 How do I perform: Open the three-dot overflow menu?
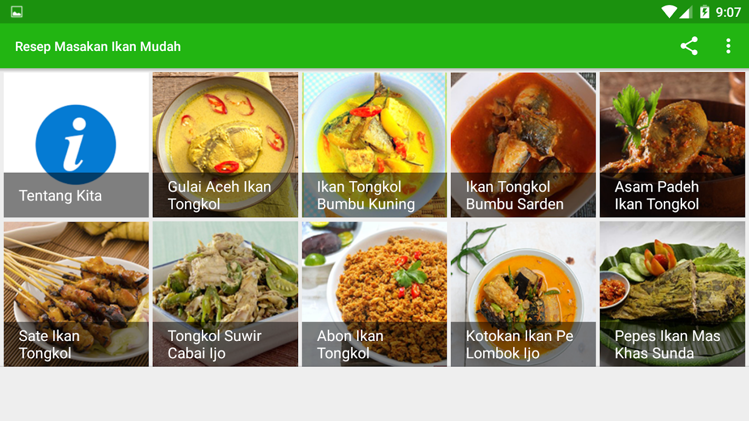pyautogui.click(x=728, y=46)
